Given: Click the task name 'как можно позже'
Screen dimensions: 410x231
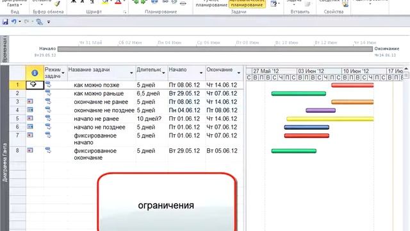Looking at the screenshot, I should [97, 85].
